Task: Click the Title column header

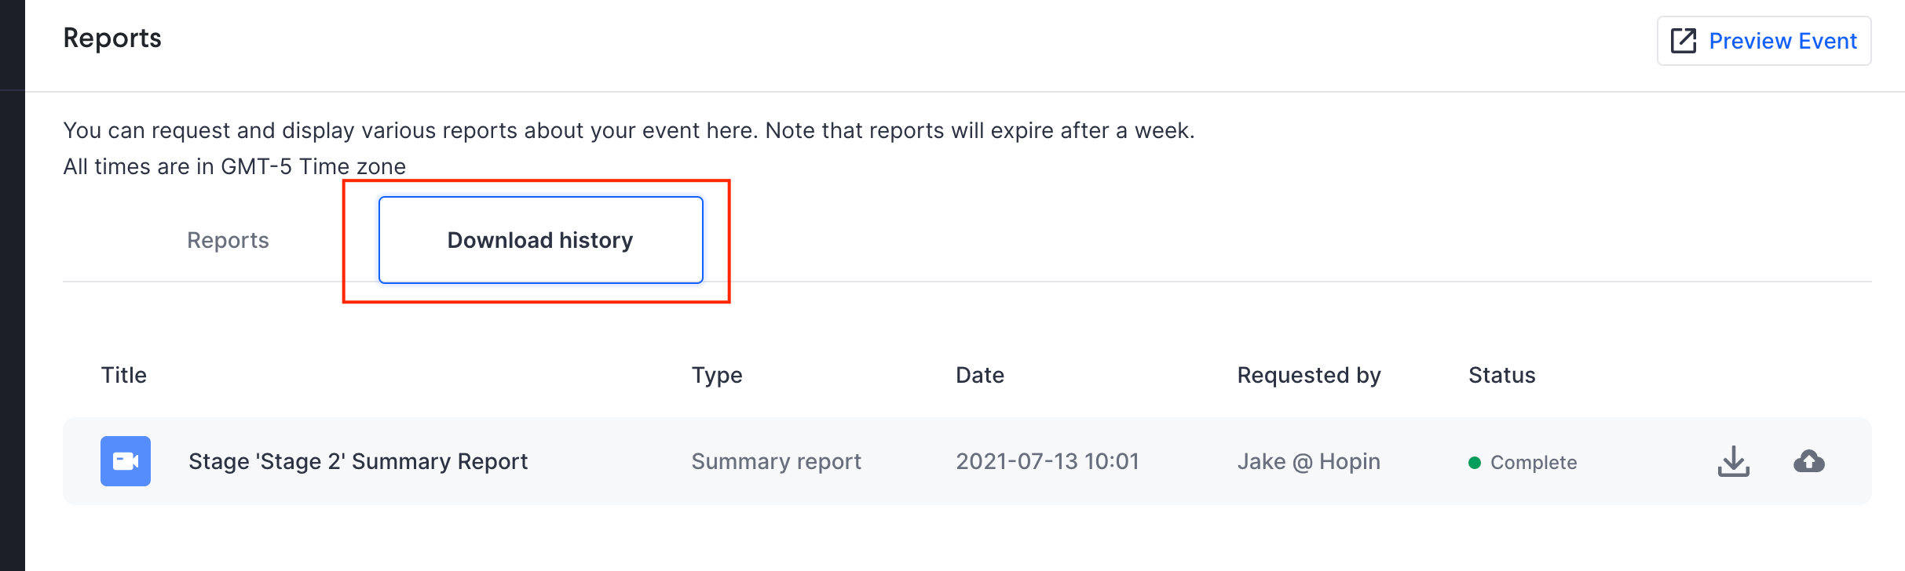Action: [124, 375]
